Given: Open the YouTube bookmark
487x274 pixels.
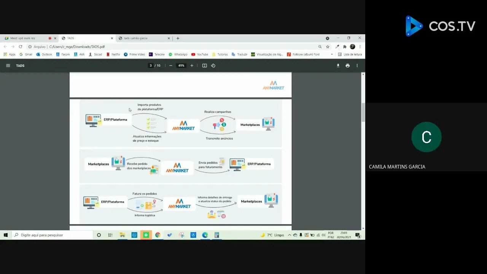Looking at the screenshot, I should click(200, 54).
